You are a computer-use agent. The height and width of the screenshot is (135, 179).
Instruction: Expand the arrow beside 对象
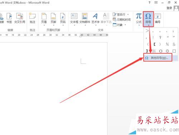pyautogui.click(x=125, y=25)
